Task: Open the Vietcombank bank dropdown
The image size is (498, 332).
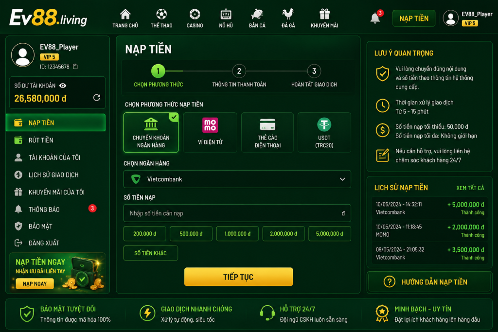Action: click(237, 179)
